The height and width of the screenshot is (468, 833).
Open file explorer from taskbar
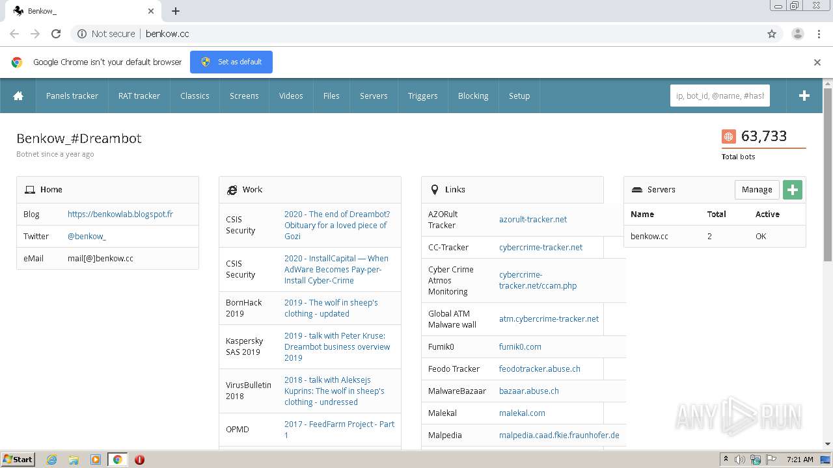(74, 460)
